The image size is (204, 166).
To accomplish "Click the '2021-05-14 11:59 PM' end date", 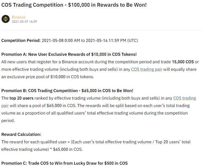I will [x=106, y=41].
